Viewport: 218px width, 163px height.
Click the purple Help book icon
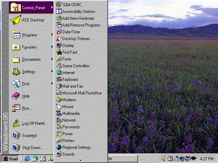tap(16, 96)
